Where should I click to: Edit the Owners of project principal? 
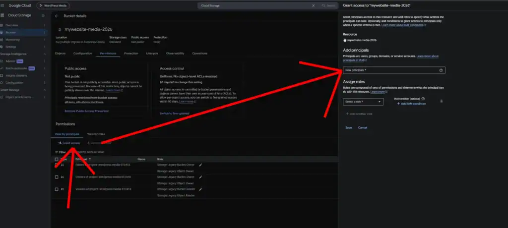[200, 177]
